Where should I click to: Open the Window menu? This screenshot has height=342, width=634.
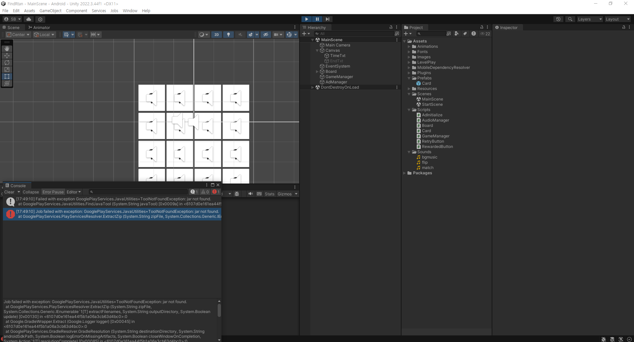(130, 11)
